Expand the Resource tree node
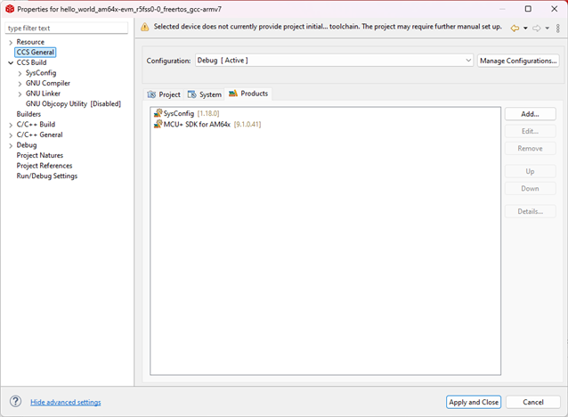 pos(11,43)
